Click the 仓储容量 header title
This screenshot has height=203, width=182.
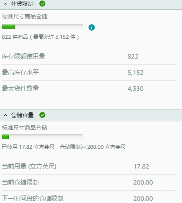coord(22,115)
